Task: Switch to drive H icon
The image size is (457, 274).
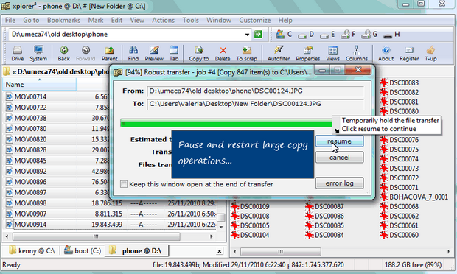Action: [391, 35]
